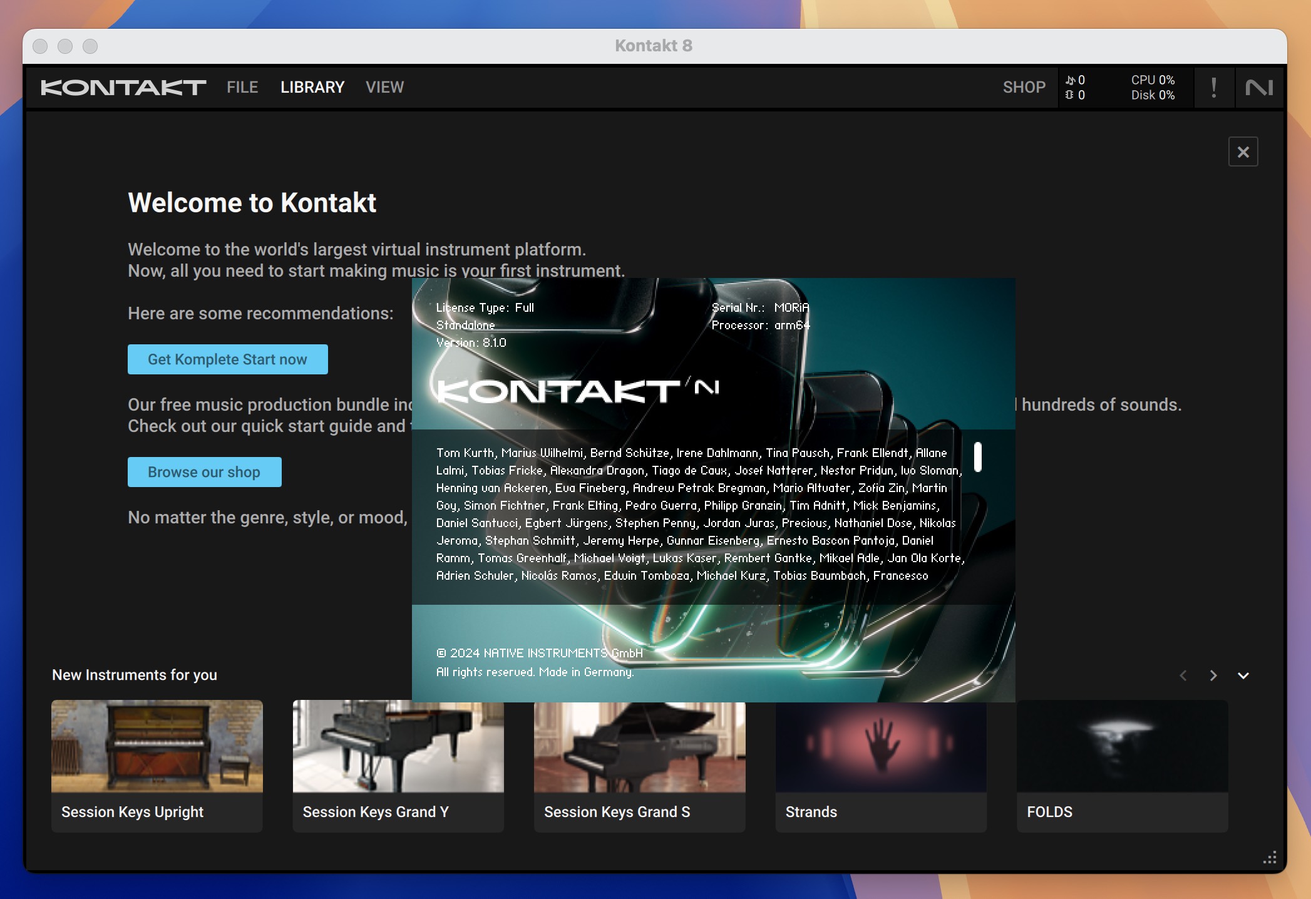
Task: Click the voice count note icon
Action: 1070,80
